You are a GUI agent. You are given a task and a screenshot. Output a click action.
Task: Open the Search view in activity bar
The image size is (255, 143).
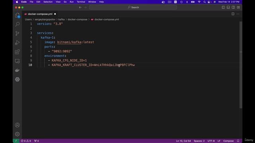click(18, 24)
